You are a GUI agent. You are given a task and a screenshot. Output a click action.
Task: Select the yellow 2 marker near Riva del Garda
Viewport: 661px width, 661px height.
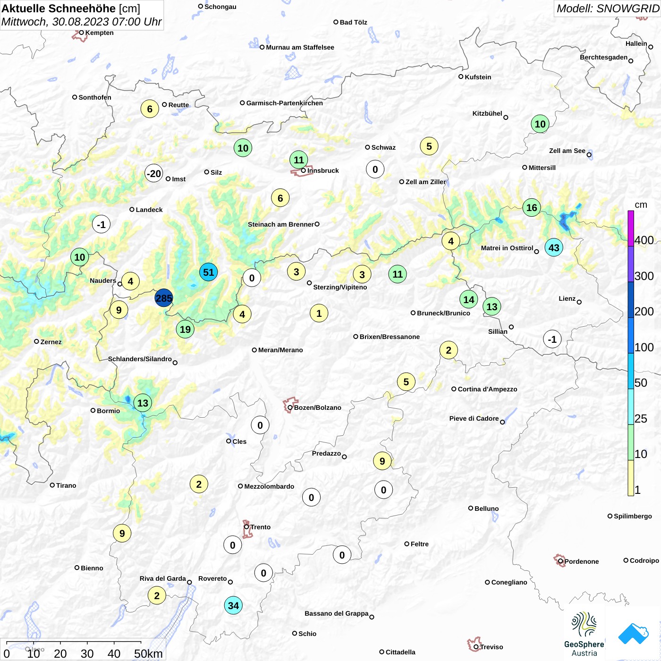click(x=157, y=595)
